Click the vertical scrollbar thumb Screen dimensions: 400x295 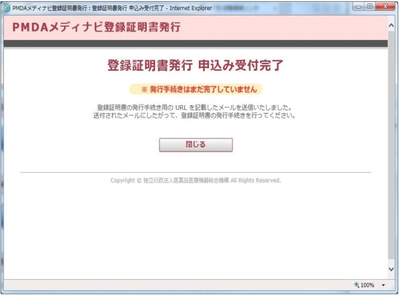(391, 145)
